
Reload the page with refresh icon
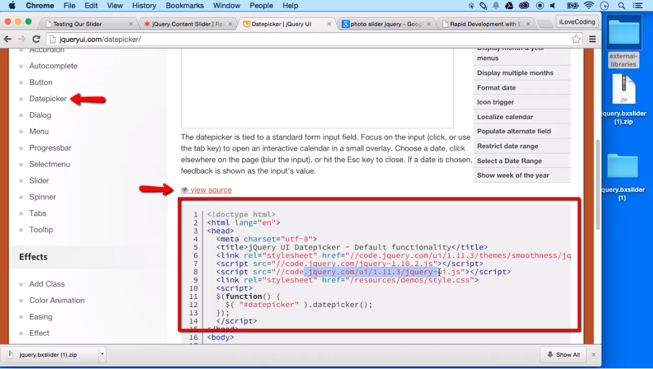click(x=36, y=39)
